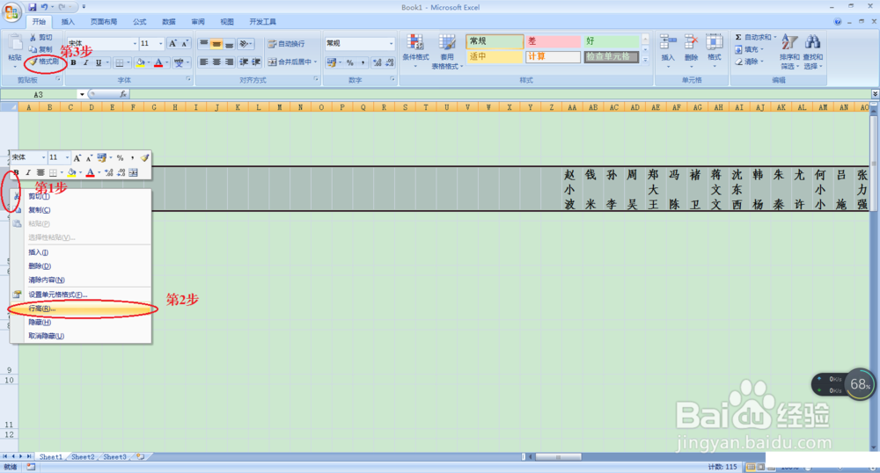Toggle bold in the ribbon font group
This screenshot has height=473, width=880.
pyautogui.click(x=73, y=62)
